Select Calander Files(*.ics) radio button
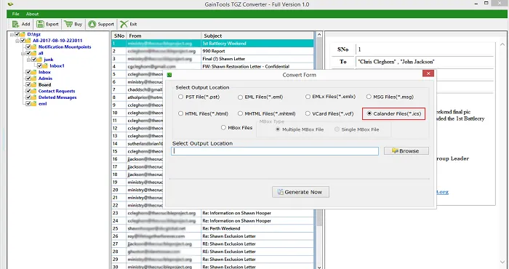Image resolution: width=509 pixels, height=269 pixels. [x=369, y=113]
